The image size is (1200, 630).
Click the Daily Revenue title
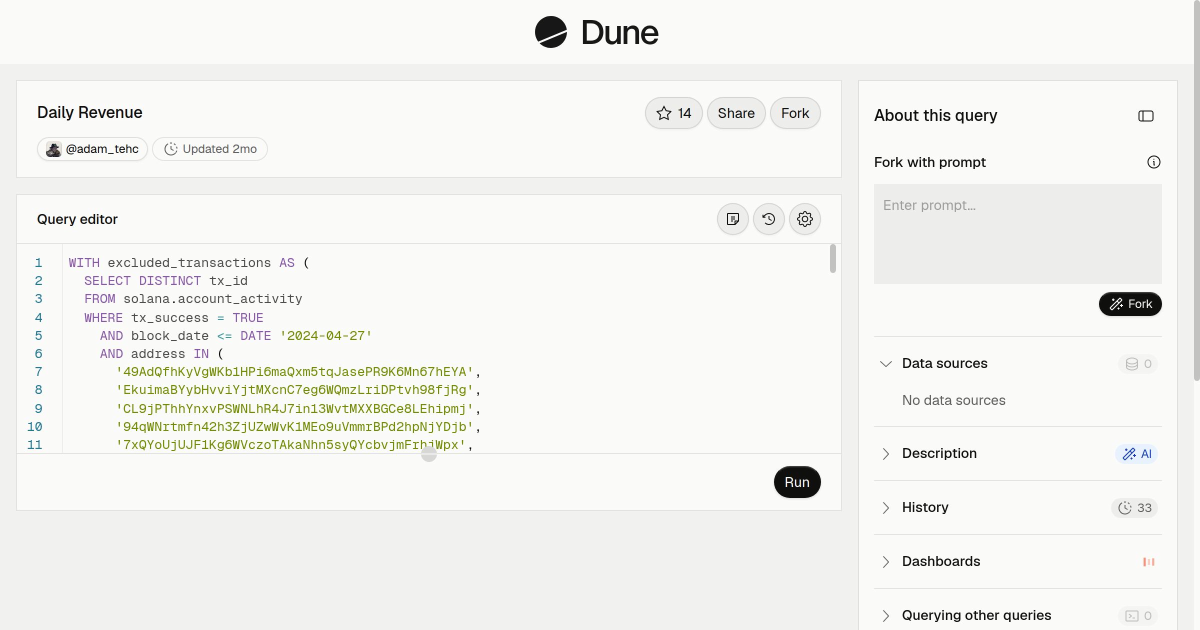pyautogui.click(x=89, y=112)
